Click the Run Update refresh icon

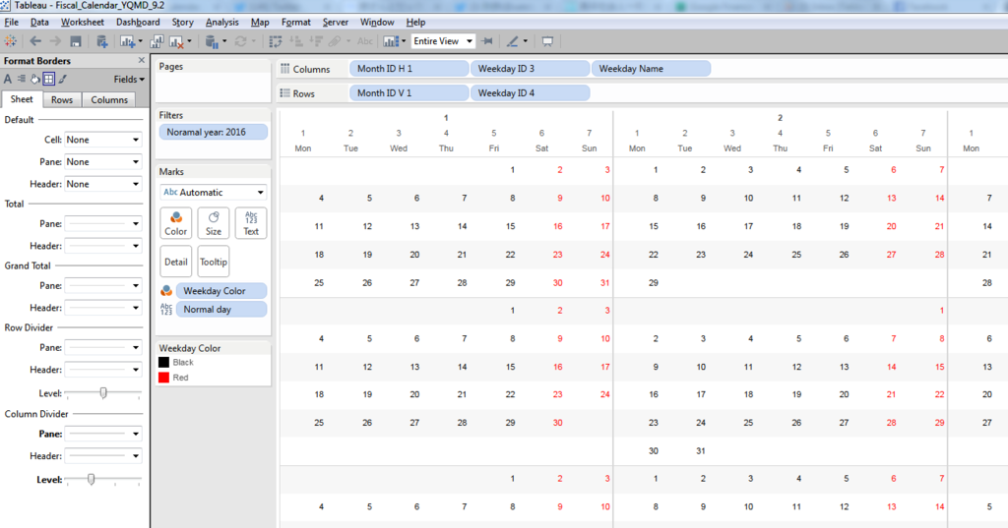240,41
